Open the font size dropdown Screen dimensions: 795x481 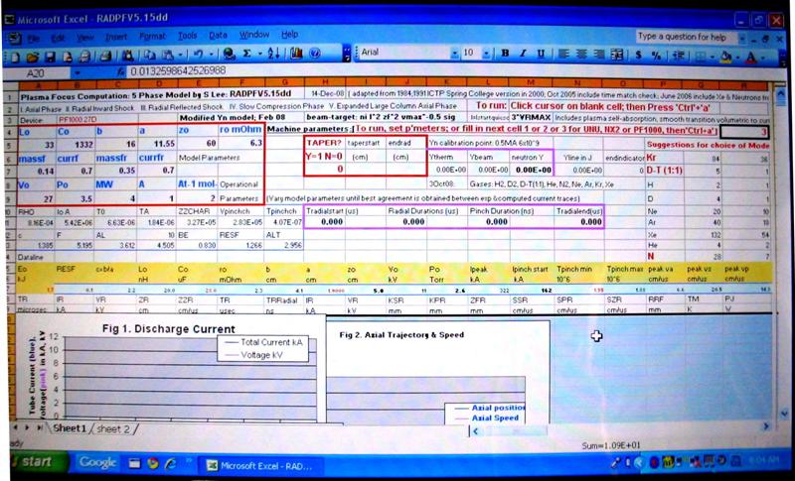(486, 53)
